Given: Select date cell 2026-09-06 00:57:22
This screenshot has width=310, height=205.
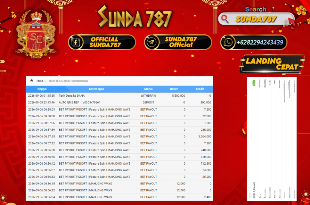Looking at the screenshot, I should (41, 143).
